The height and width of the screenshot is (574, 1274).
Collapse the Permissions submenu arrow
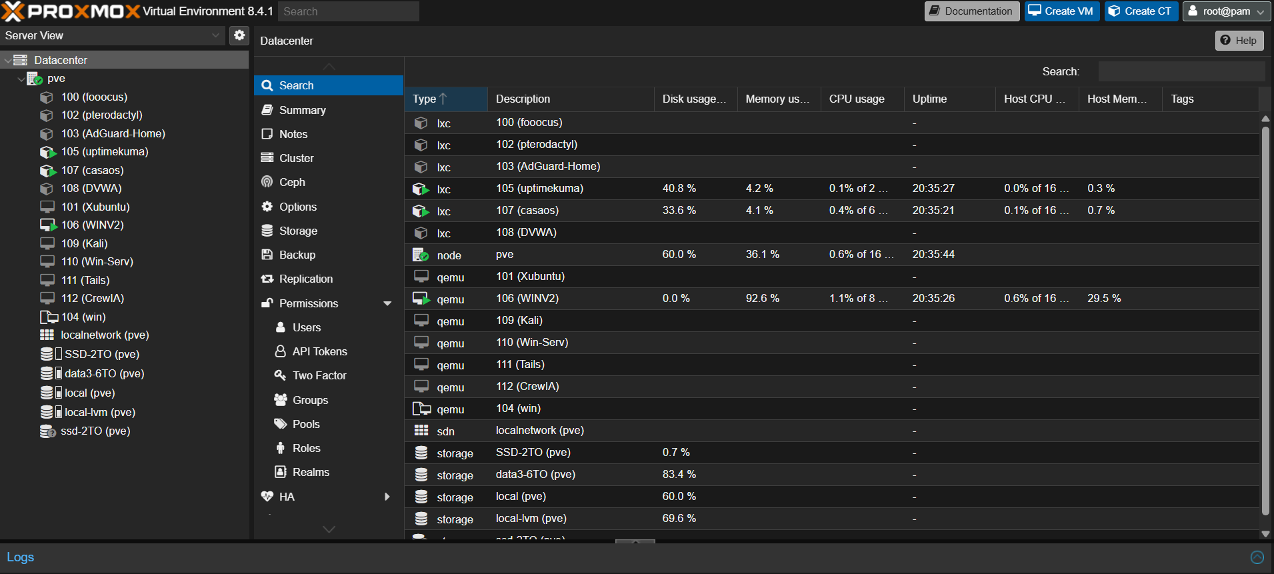(387, 303)
